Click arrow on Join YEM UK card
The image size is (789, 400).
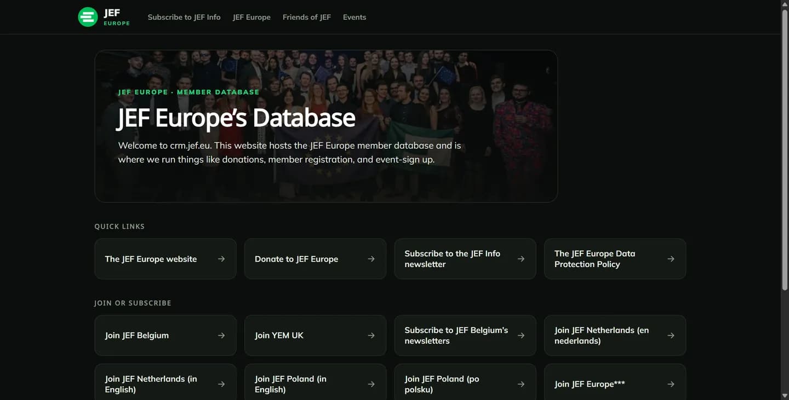[x=371, y=335]
